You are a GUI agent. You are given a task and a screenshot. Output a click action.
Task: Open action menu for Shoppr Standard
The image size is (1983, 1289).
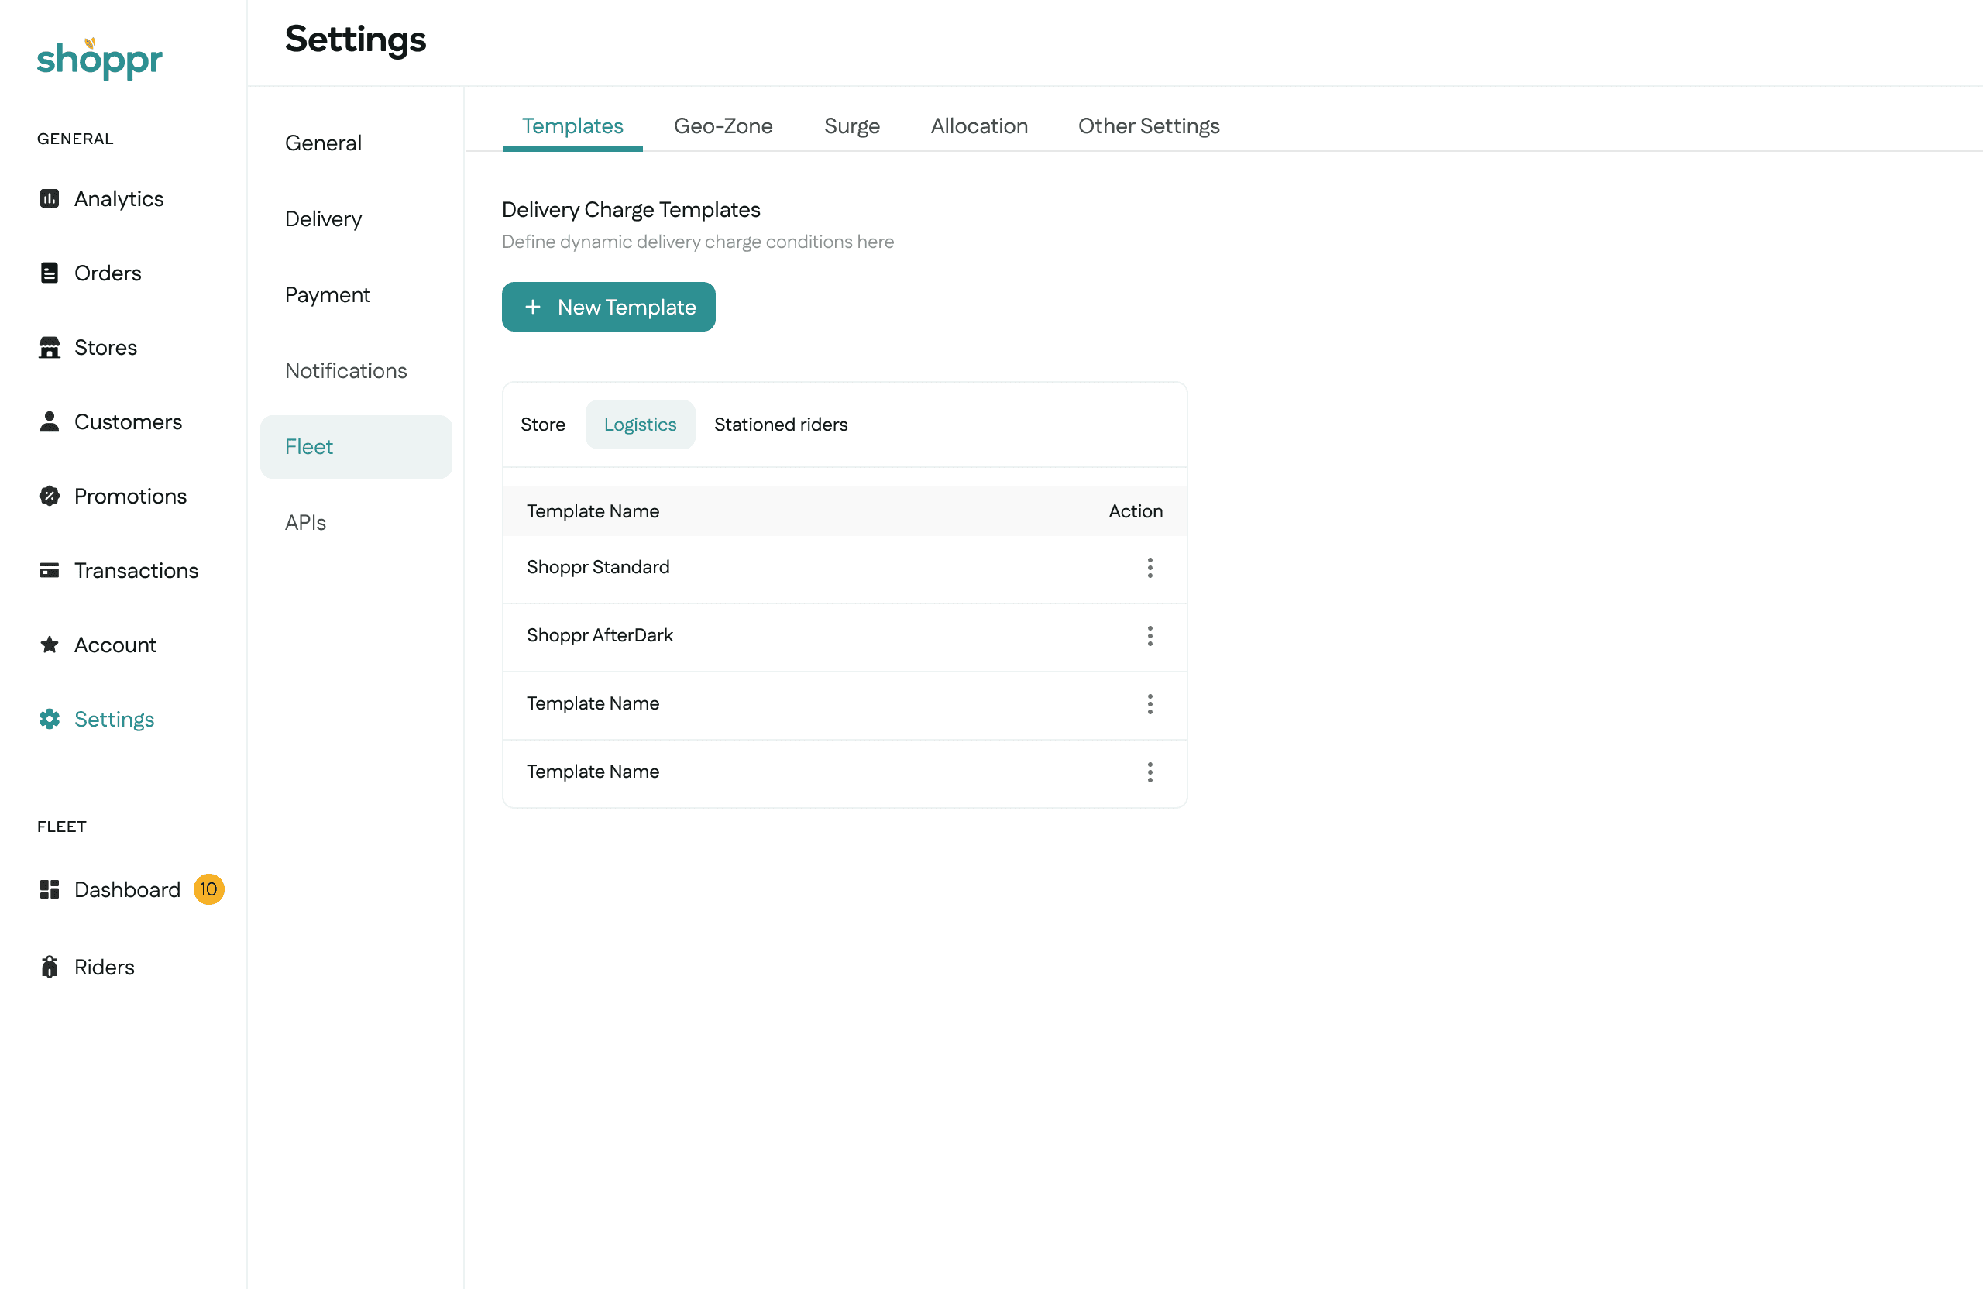[x=1150, y=568]
